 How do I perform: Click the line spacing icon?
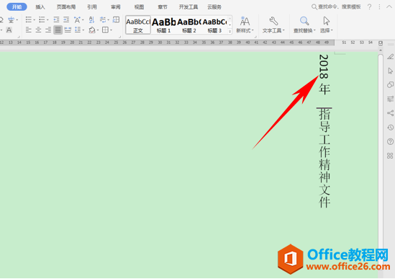pyautogui.click(x=78, y=30)
